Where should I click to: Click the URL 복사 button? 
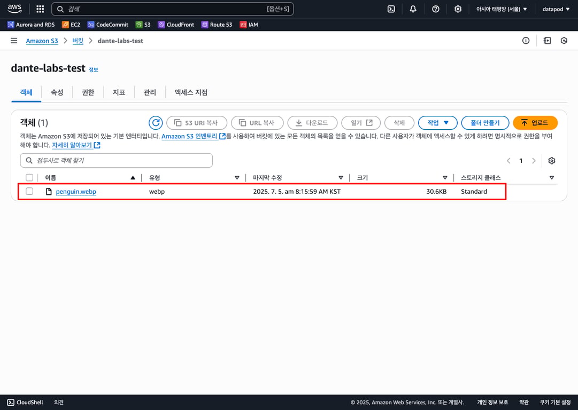[257, 123]
